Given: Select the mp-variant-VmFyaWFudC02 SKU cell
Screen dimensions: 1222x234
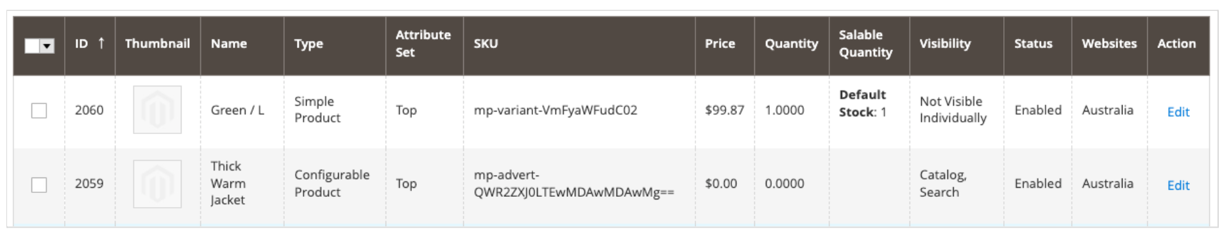Looking at the screenshot, I should [x=556, y=110].
